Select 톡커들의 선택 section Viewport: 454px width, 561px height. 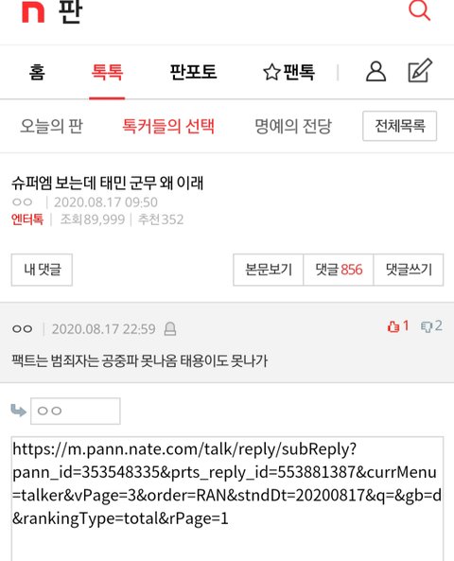point(168,126)
